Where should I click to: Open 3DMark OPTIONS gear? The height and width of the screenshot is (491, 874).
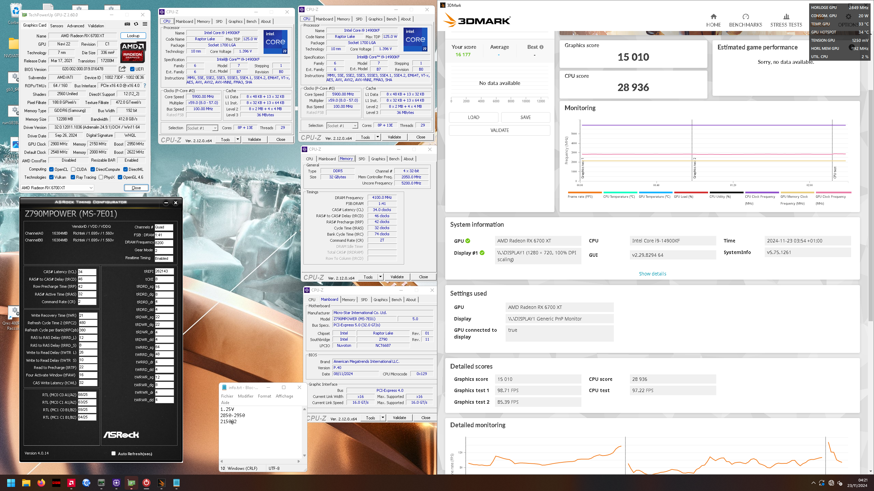click(x=848, y=20)
